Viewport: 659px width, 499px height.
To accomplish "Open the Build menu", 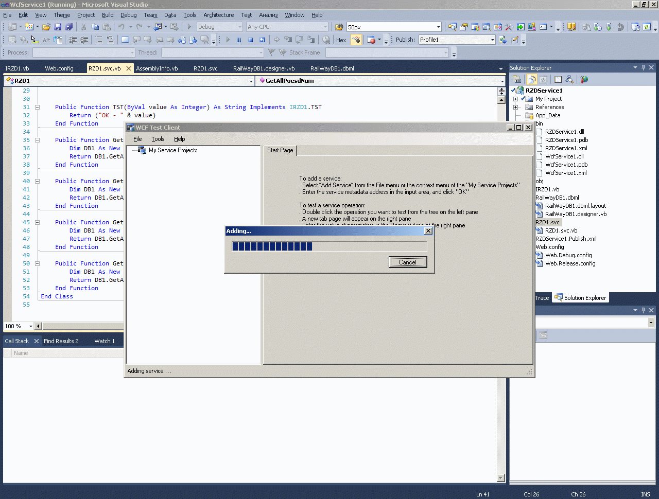I will [108, 15].
